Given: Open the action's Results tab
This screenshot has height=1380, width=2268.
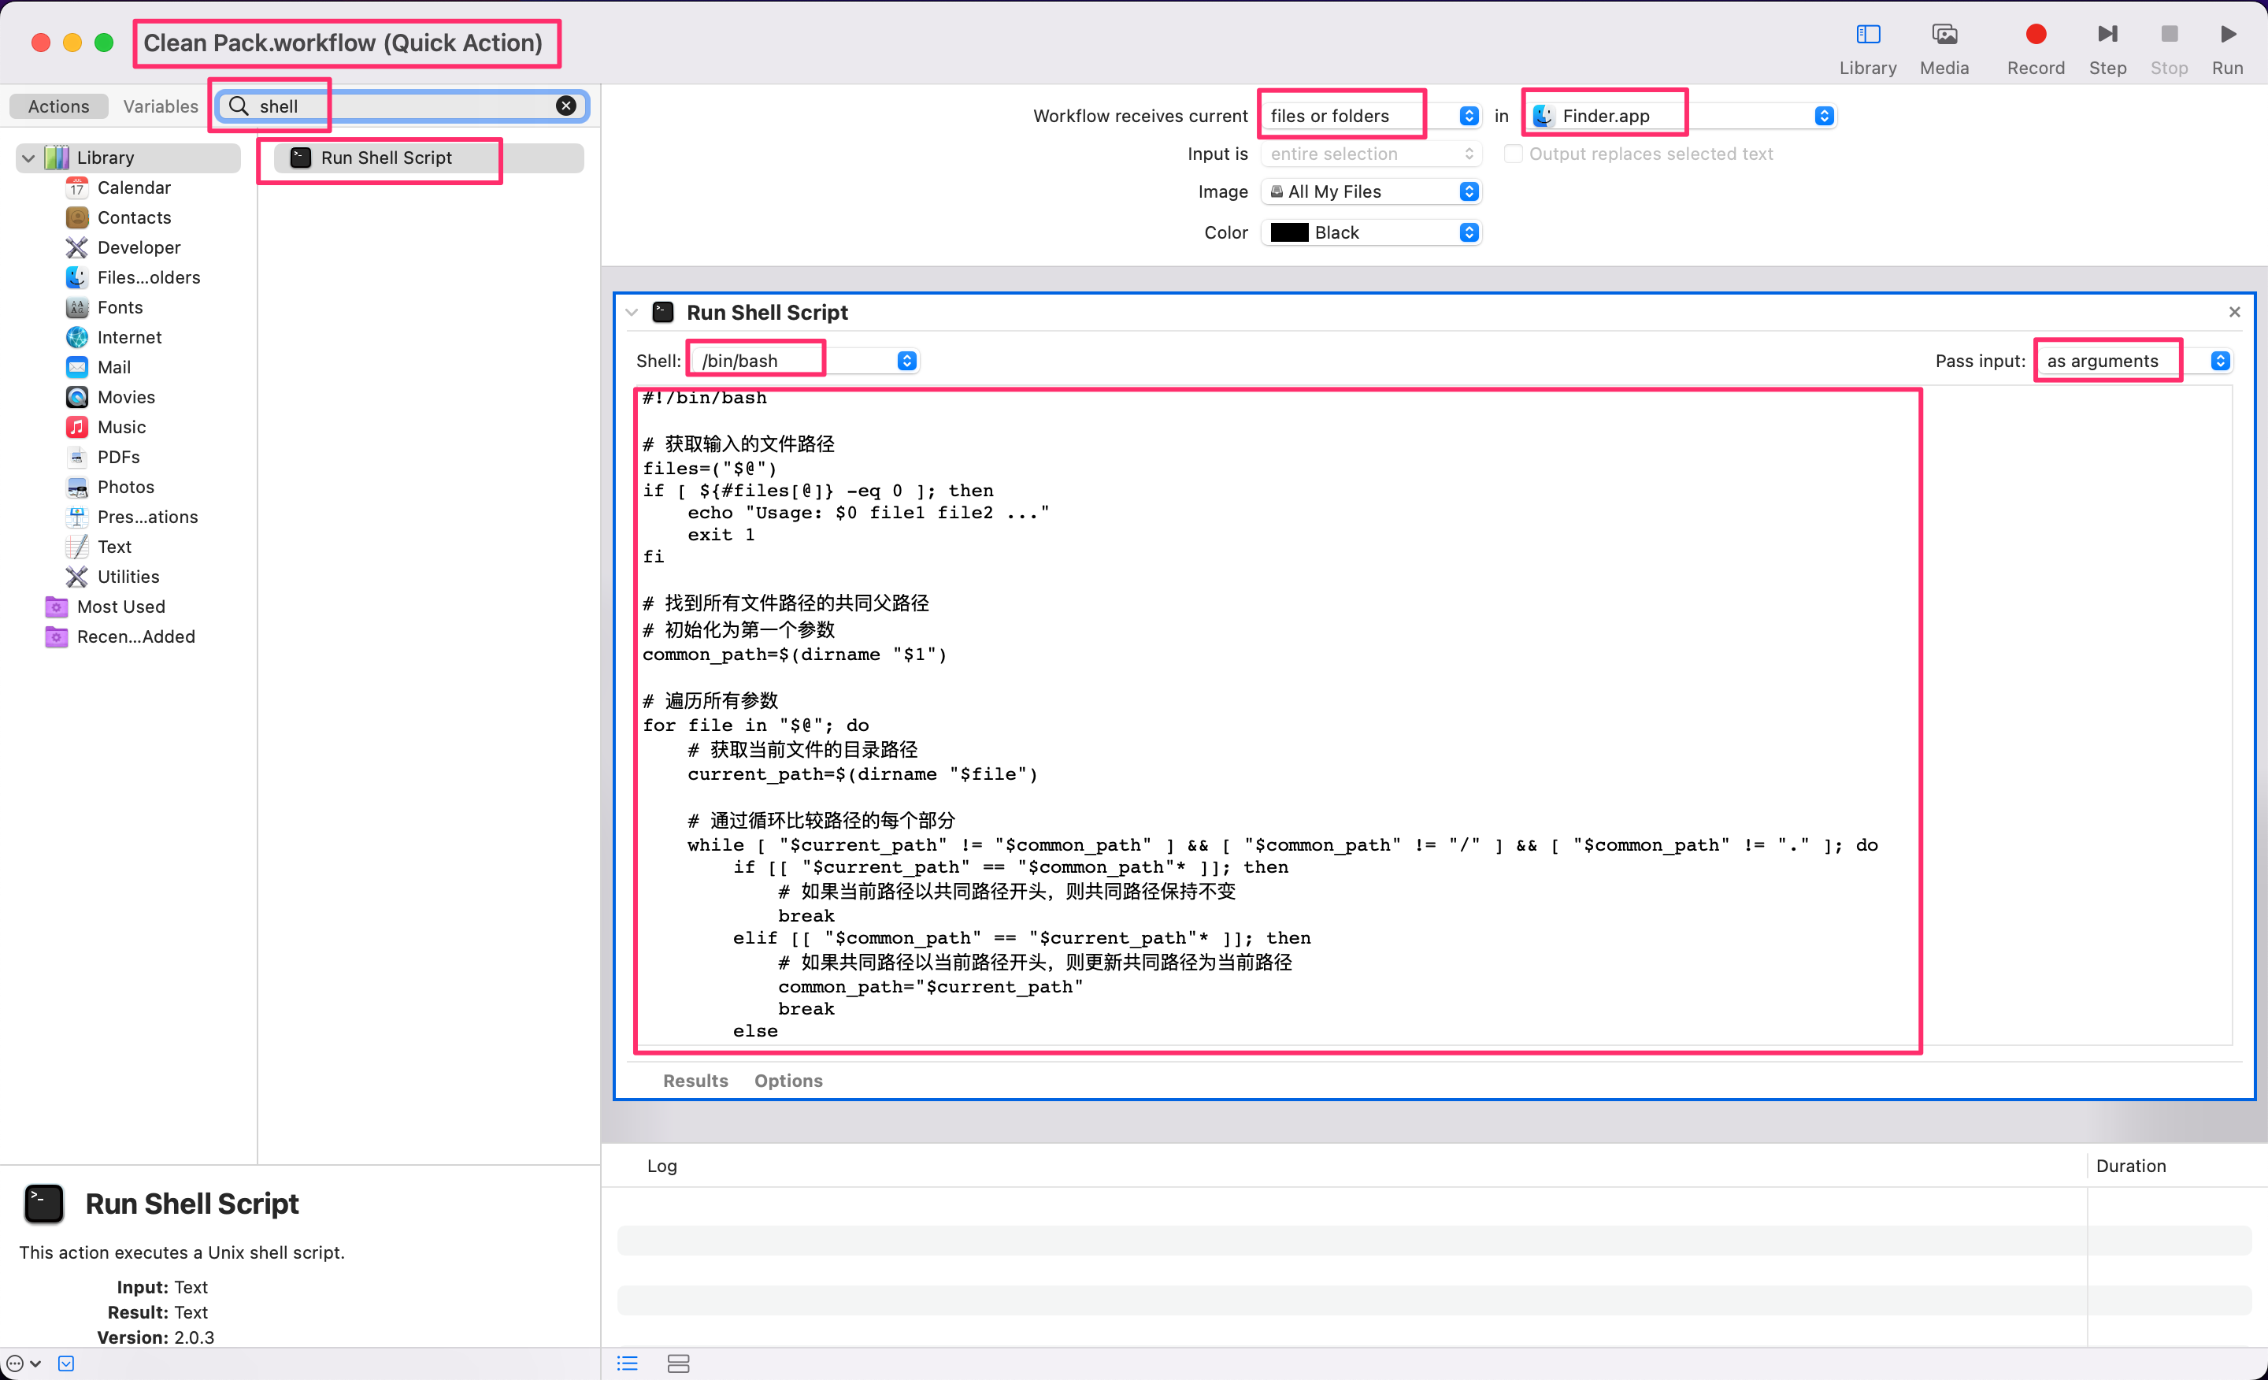Looking at the screenshot, I should (695, 1080).
